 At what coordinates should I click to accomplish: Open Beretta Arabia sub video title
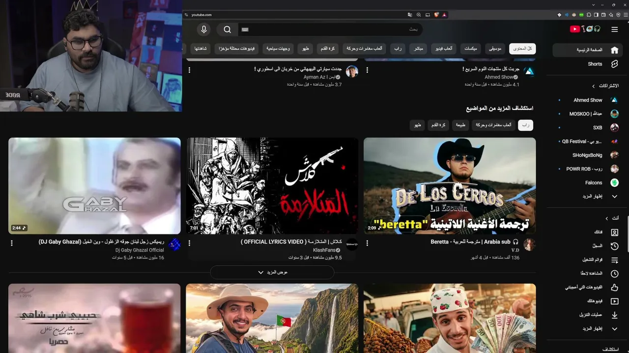coord(475,242)
